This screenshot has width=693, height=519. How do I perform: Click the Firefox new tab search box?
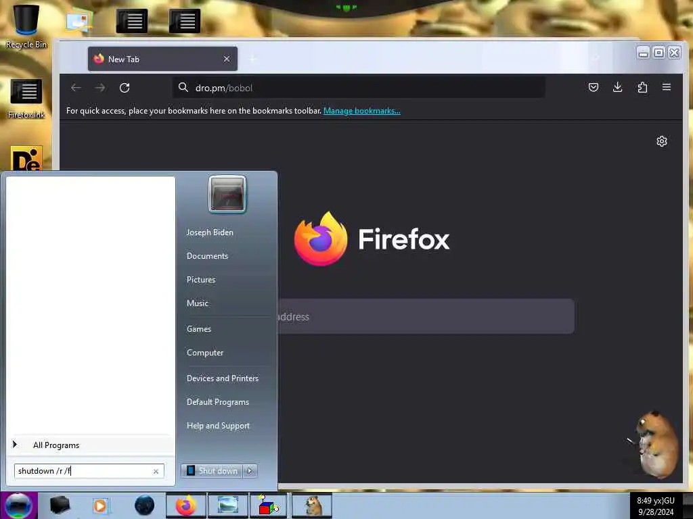tap(426, 316)
